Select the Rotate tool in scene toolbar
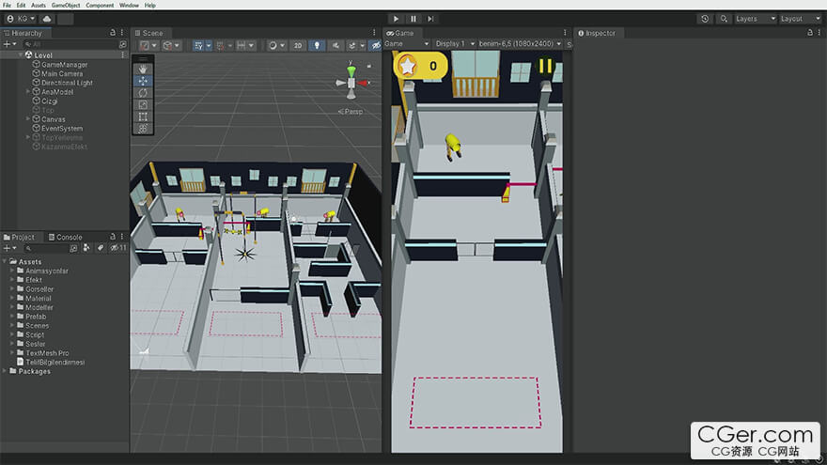 tap(143, 93)
